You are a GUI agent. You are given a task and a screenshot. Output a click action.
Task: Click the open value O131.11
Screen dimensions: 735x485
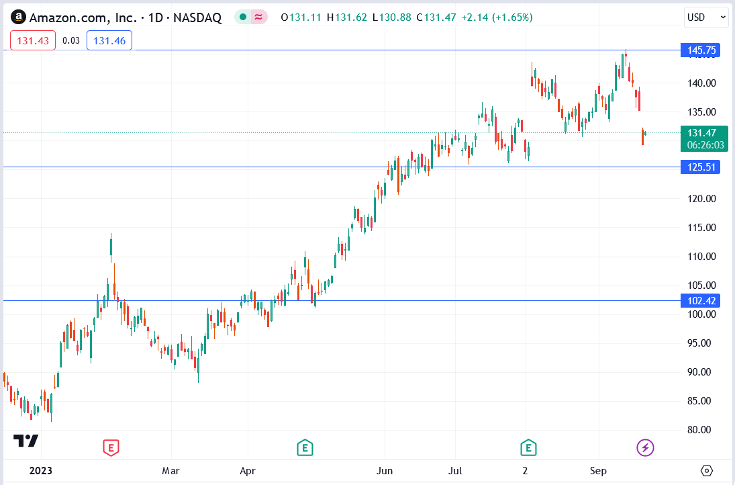coord(301,17)
